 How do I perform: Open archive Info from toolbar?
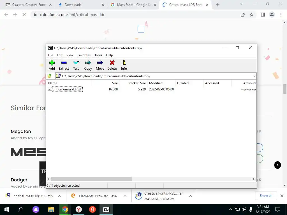[x=124, y=65]
